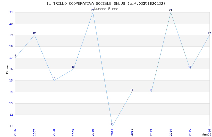Viewport: 212px width, 137px height.
Task: Click data label 16 at 2015 point
Action: pyautogui.click(x=190, y=67)
